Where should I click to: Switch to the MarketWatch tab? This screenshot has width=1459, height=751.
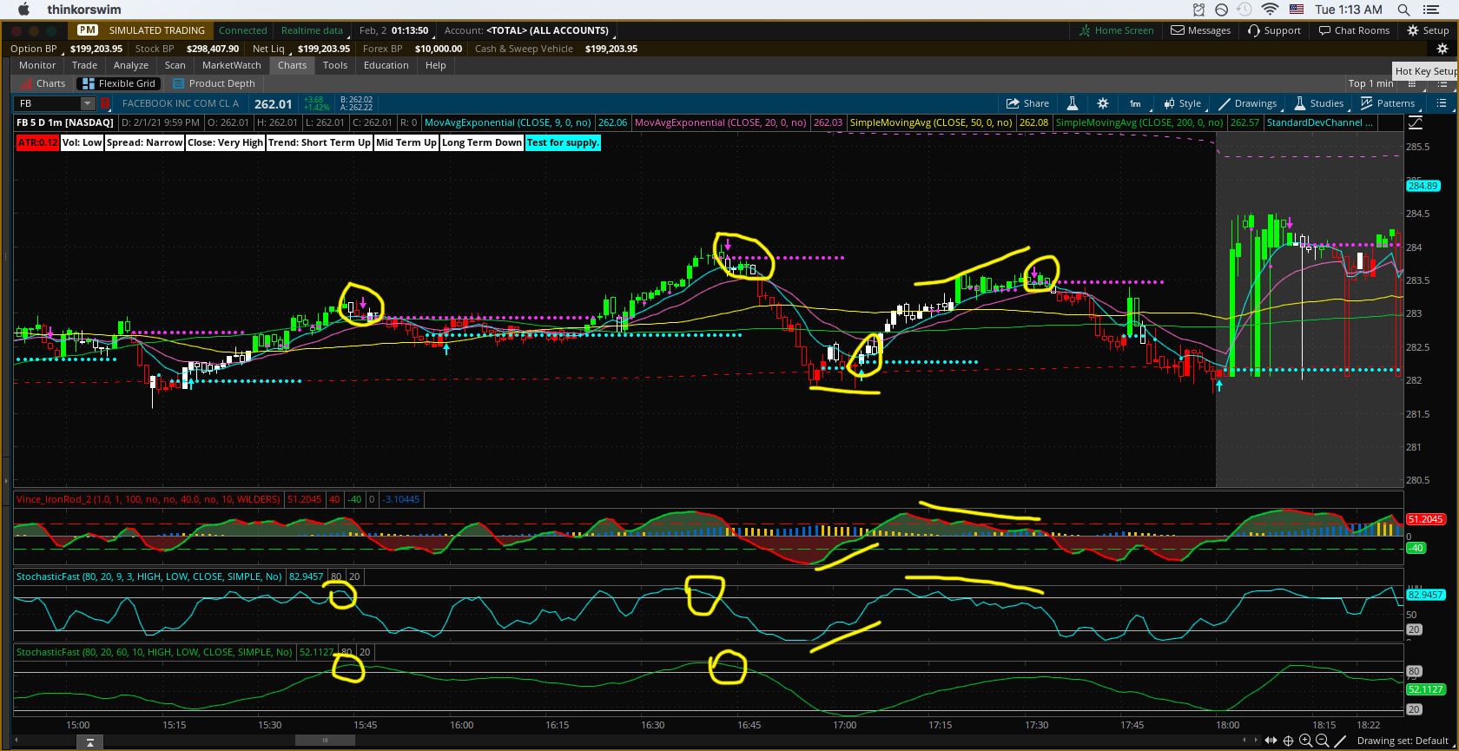click(x=231, y=65)
